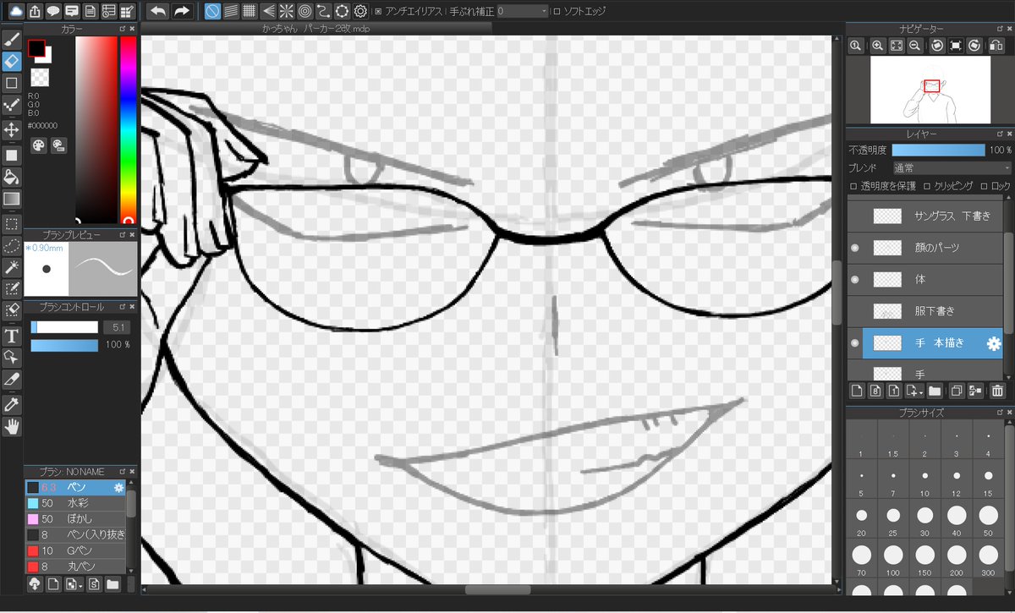Viewport: 1015px width, 613px height.
Task: Show the 服下書き layer
Action: click(854, 311)
